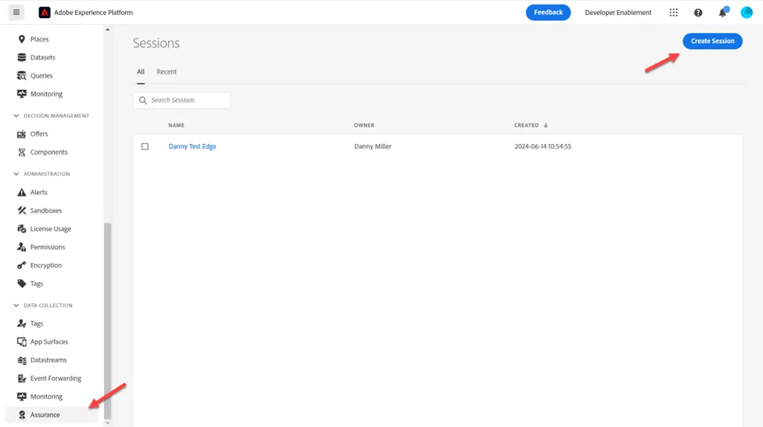This screenshot has width=763, height=427.
Task: Click the Alerts warning triangle icon
Action: [21, 192]
